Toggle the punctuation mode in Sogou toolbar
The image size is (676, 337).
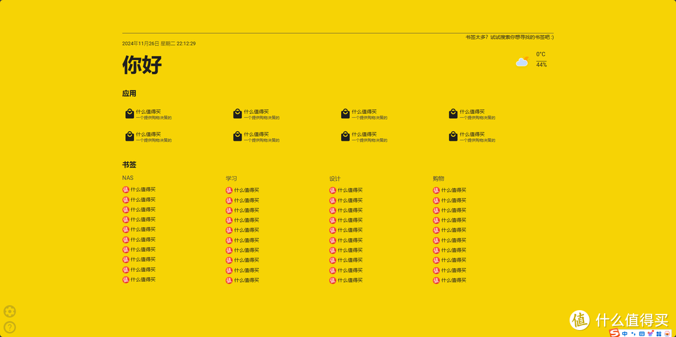(633, 333)
